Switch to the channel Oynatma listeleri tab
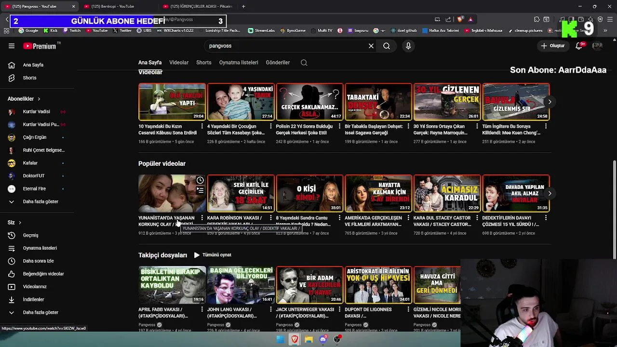 [x=239, y=63]
